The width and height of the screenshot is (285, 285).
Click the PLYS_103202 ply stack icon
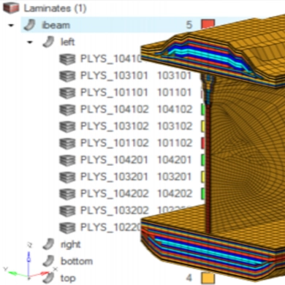(x=67, y=211)
